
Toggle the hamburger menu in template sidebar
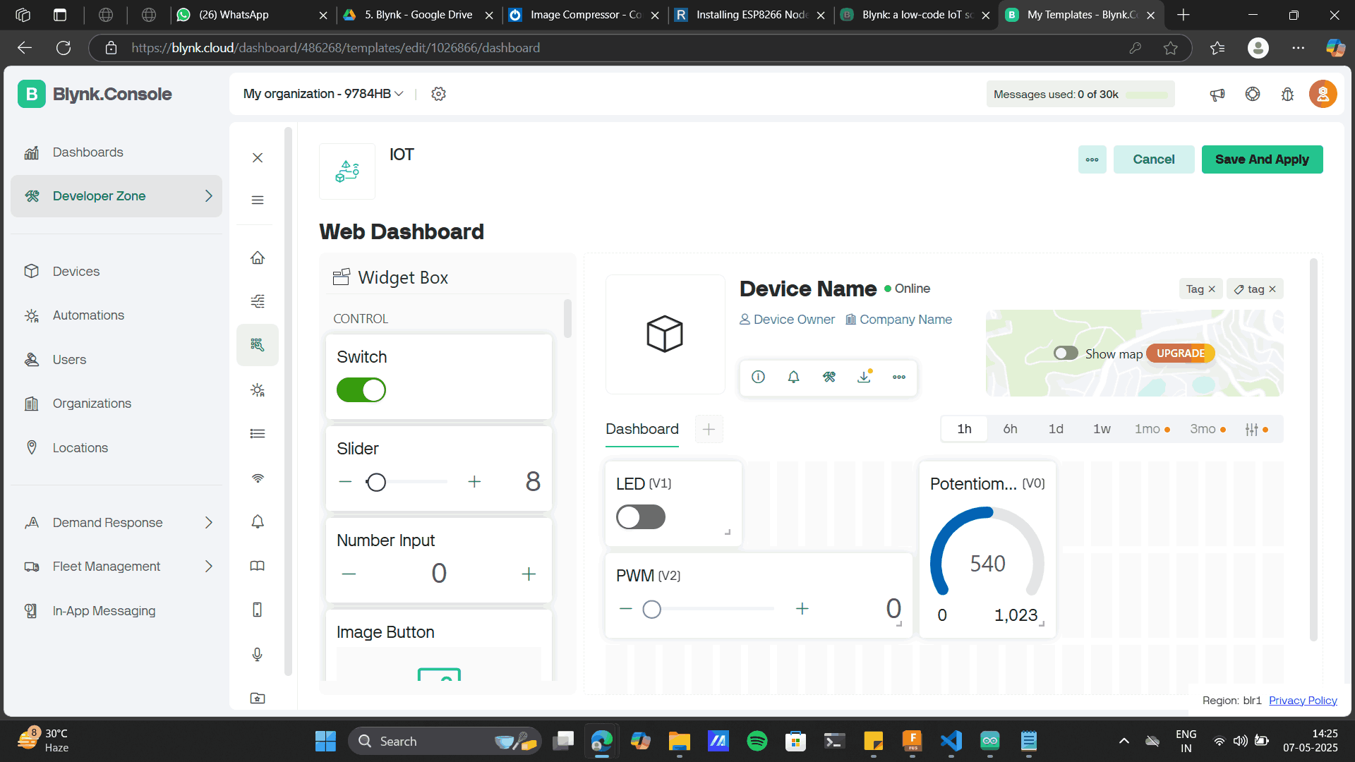(x=258, y=200)
